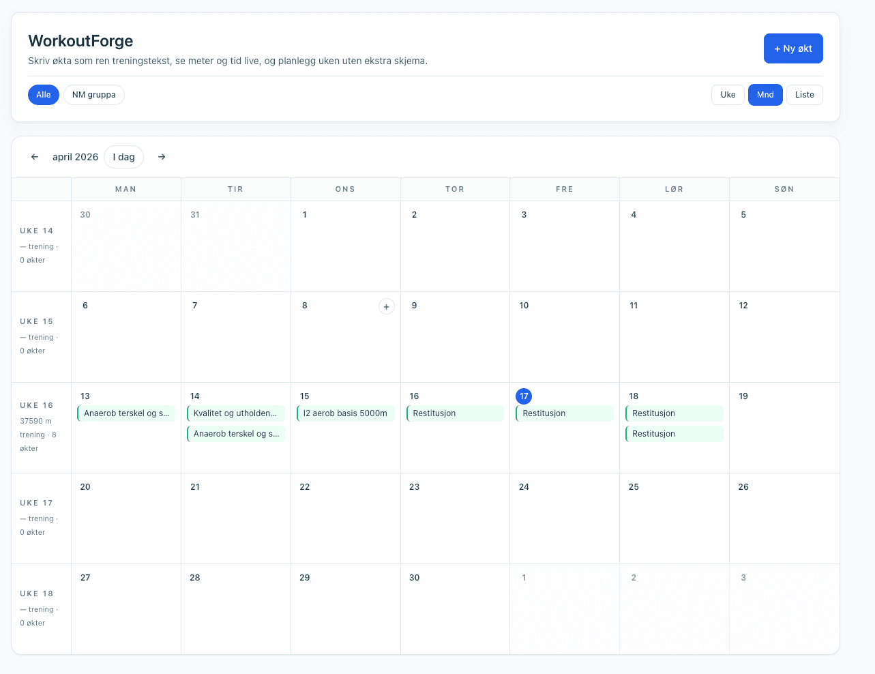Select the 'Alle' filter chip

coord(43,94)
